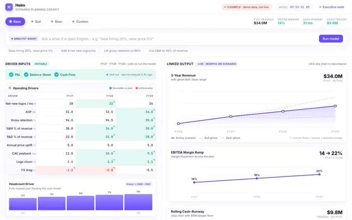Switch to the Bull scenario
This screenshot has width=352, height=220.
36,22
